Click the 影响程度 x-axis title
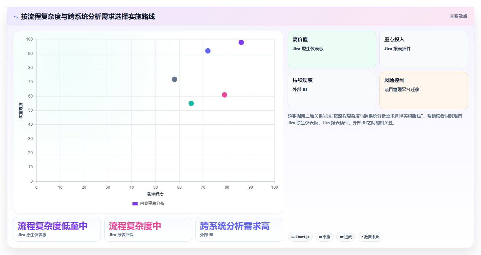 pyautogui.click(x=155, y=194)
